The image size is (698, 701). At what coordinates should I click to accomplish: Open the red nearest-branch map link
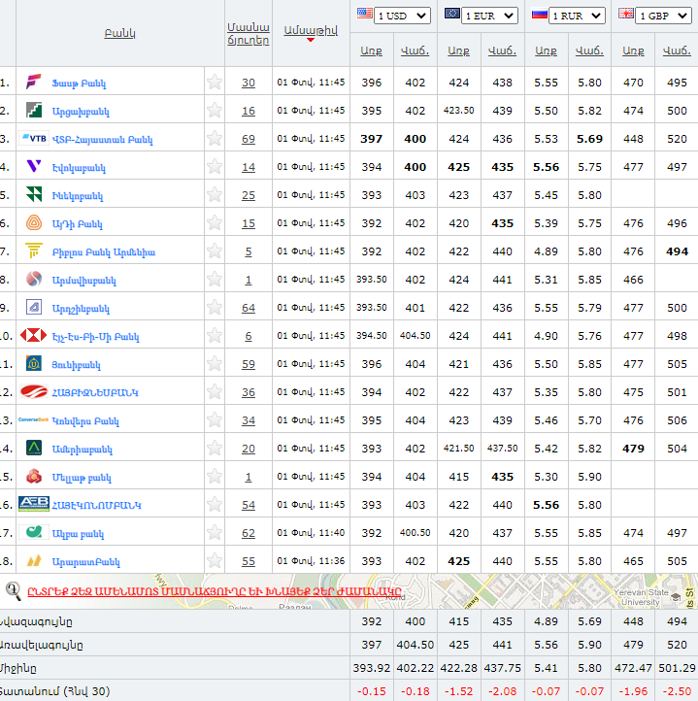click(215, 591)
